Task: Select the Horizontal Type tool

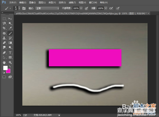Action: point(10,52)
